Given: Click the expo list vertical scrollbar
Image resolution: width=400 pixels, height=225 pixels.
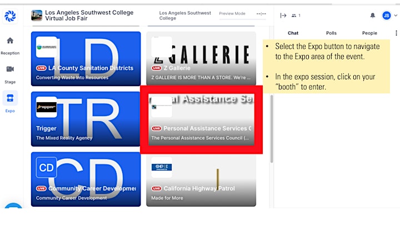Looking at the screenshot, I should point(272,129).
